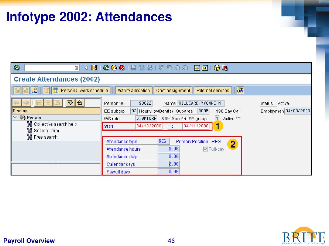Collapse all nodes in object manager
Image resolution: width=329 pixels, height=246 pixels.
pos(80,103)
